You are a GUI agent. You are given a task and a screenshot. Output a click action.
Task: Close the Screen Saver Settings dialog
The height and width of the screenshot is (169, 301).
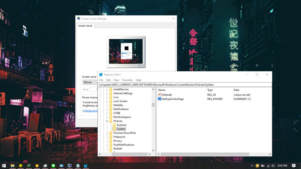pyautogui.click(x=173, y=18)
